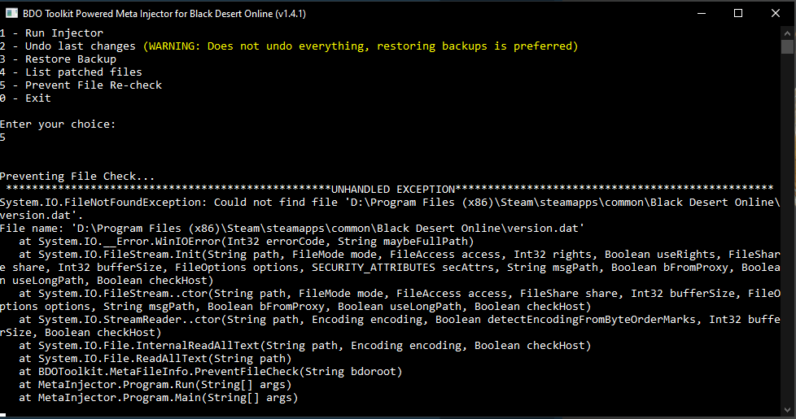Click the entered choice "5"
Image resolution: width=796 pixels, height=419 pixels.
point(3,137)
